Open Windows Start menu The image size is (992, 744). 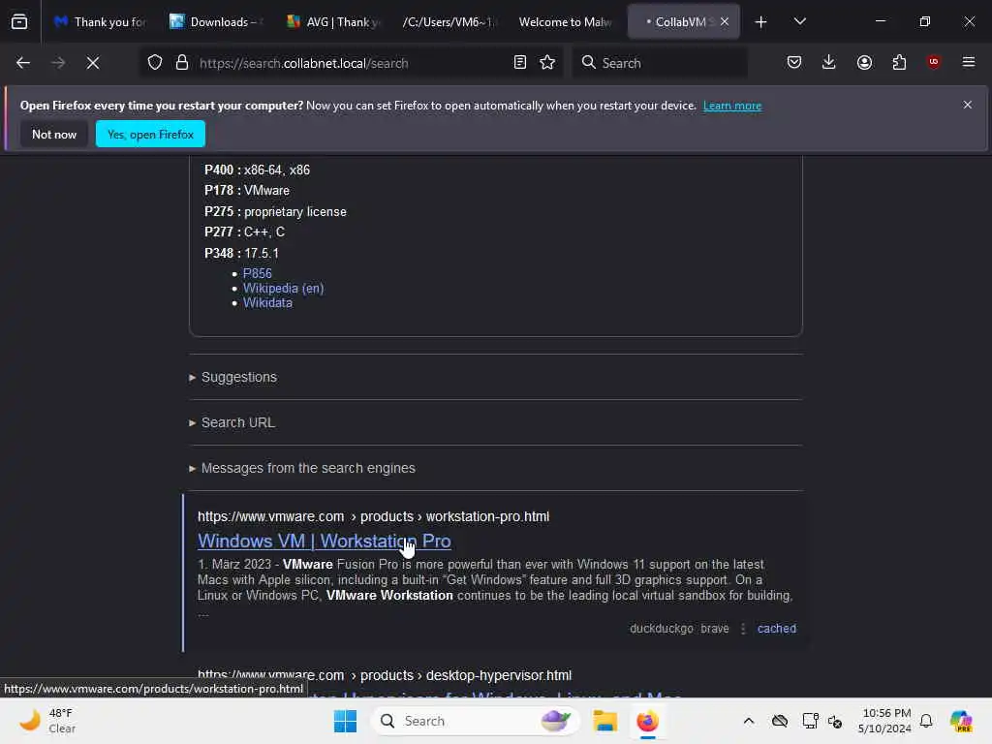tap(346, 721)
